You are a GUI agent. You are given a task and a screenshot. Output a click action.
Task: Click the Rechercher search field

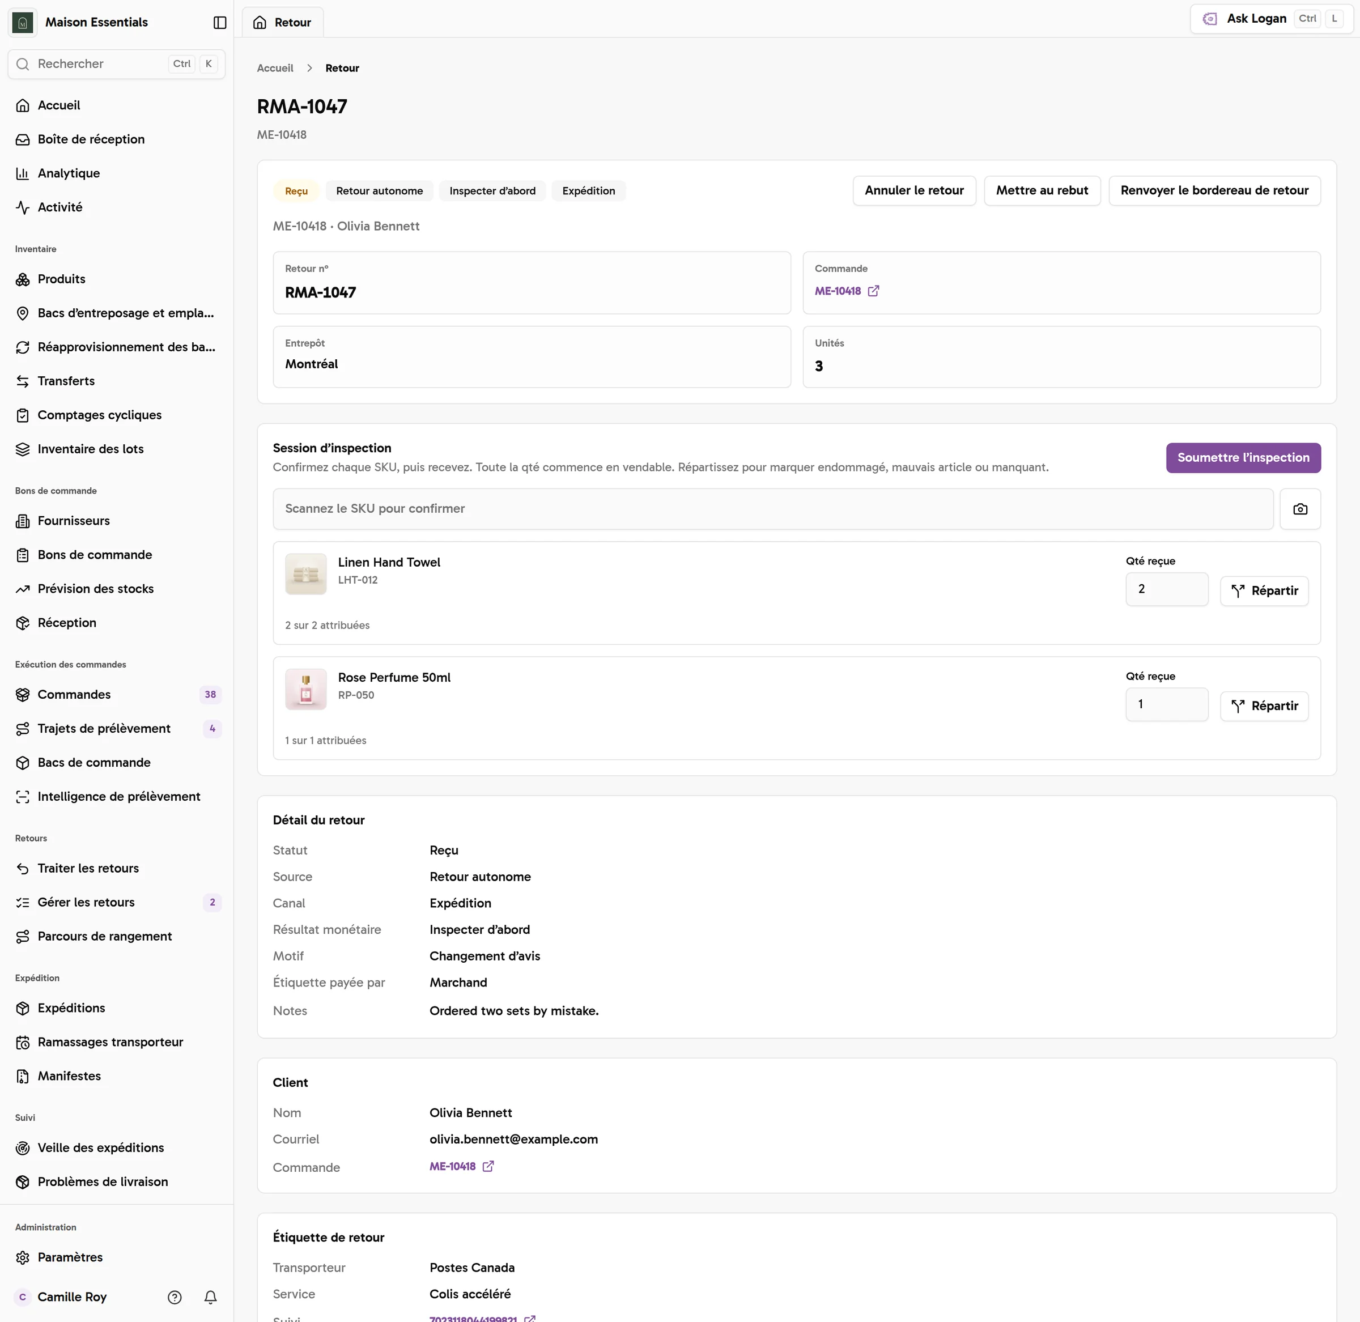117,64
